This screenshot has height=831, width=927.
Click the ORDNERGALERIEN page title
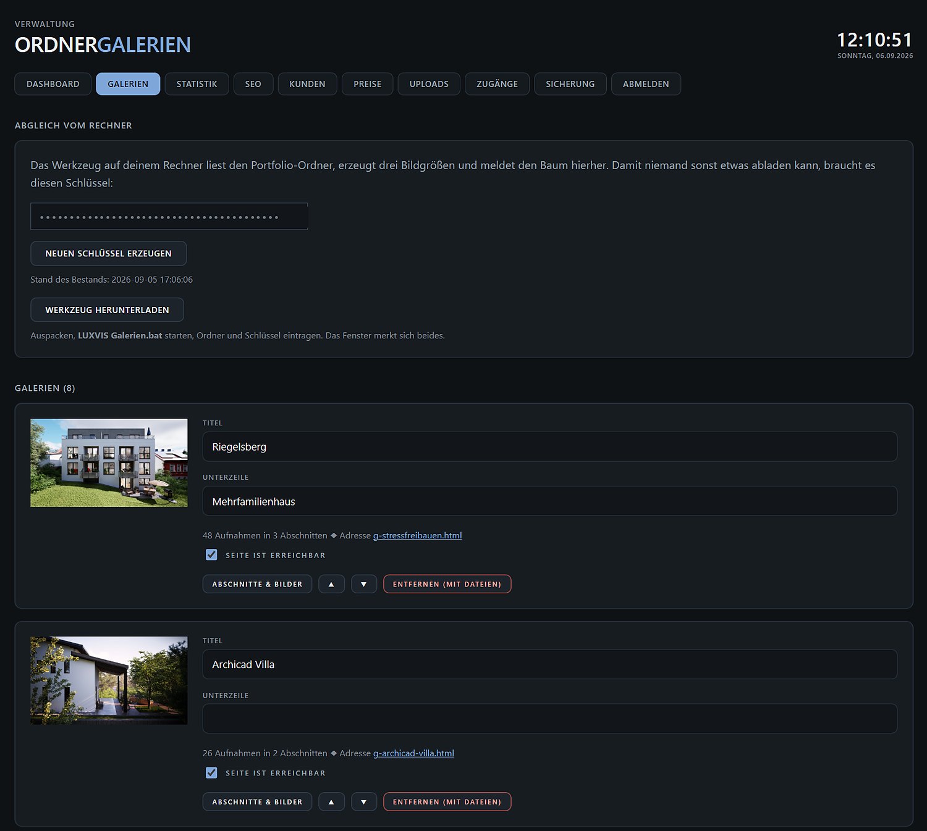point(103,44)
